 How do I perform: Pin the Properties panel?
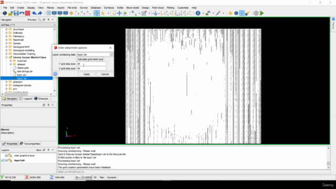(48, 105)
